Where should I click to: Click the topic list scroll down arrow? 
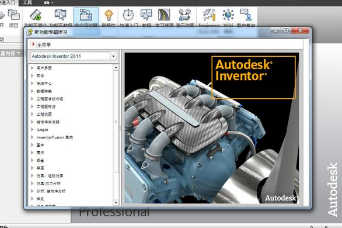click(116, 203)
